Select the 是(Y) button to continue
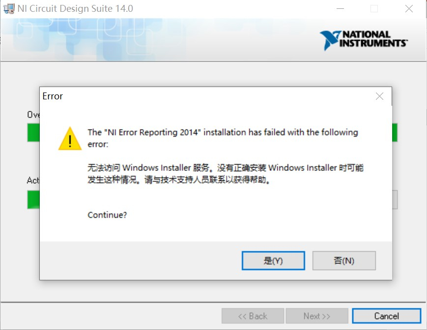The width and height of the screenshot is (427, 330). click(273, 261)
